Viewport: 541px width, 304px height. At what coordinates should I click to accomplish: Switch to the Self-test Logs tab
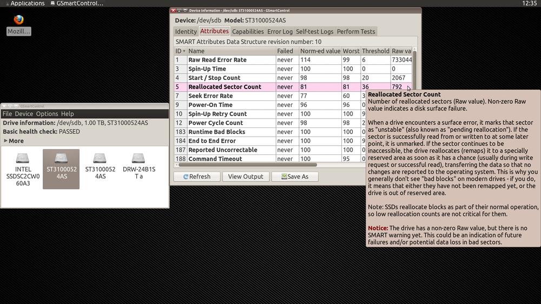click(314, 32)
